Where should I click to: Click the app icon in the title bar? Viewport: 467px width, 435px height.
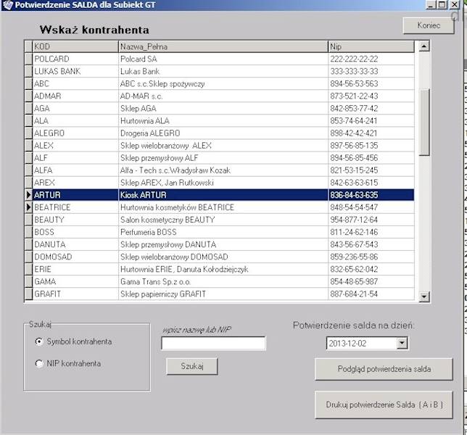tap(8, 5)
